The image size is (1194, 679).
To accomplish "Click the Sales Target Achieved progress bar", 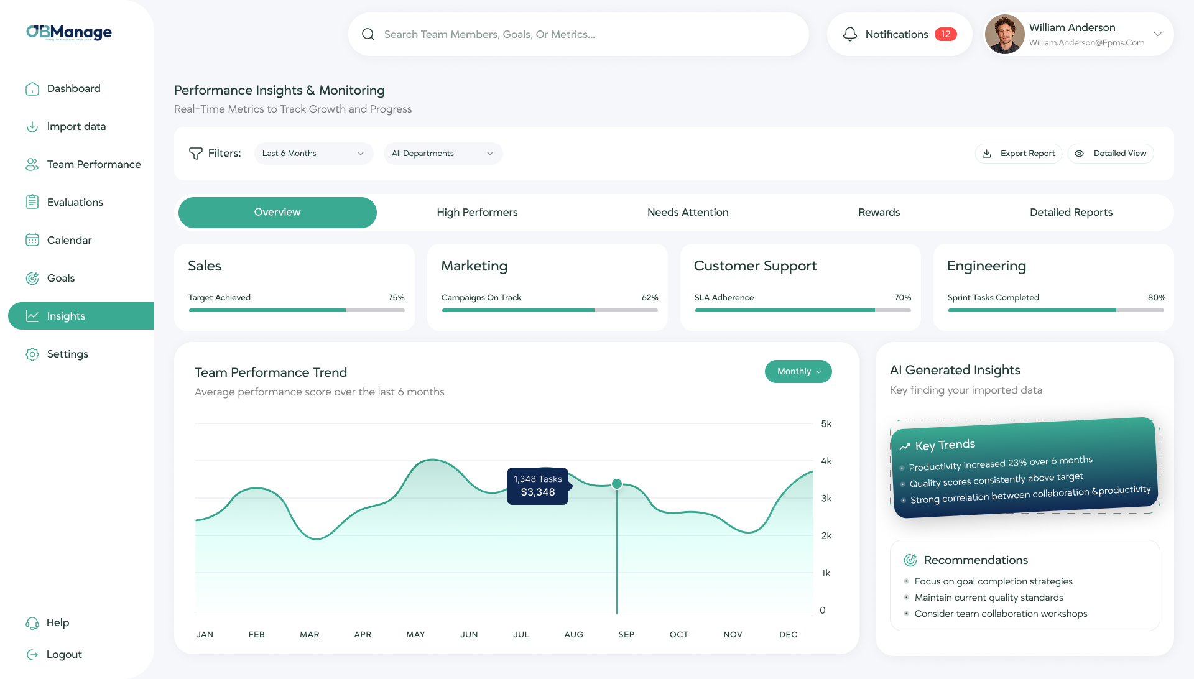I will point(297,310).
